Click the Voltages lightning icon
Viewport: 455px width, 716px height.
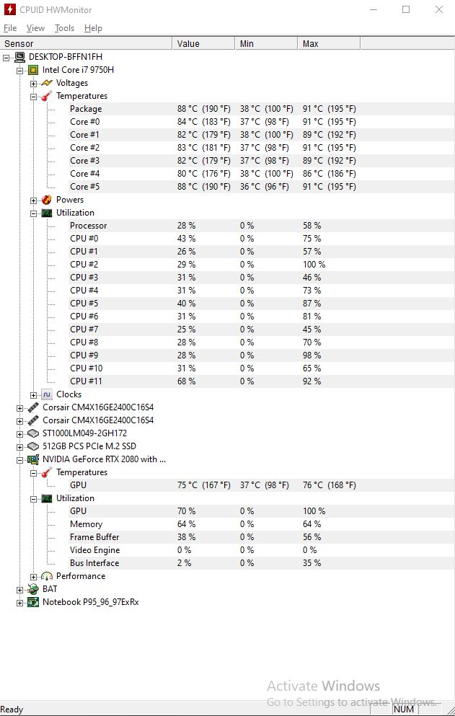pos(47,83)
